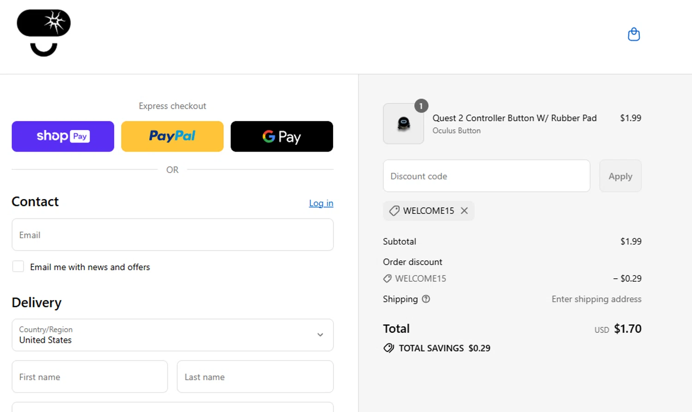
Task: Click the Express checkout label
Action: coord(173,106)
